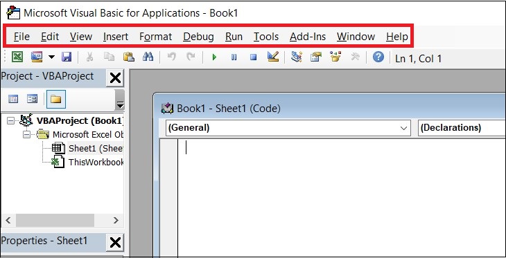Click View Code icon in Project panel
Viewport: 506px width, 258px height.
coord(13,99)
